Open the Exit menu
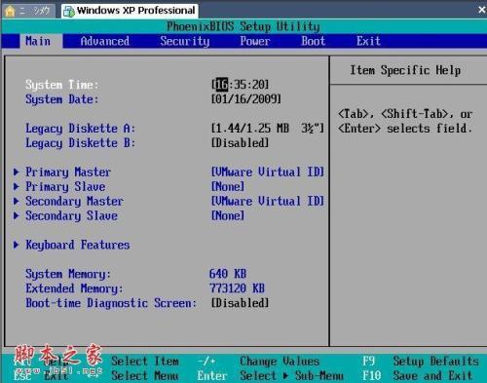 click(368, 41)
